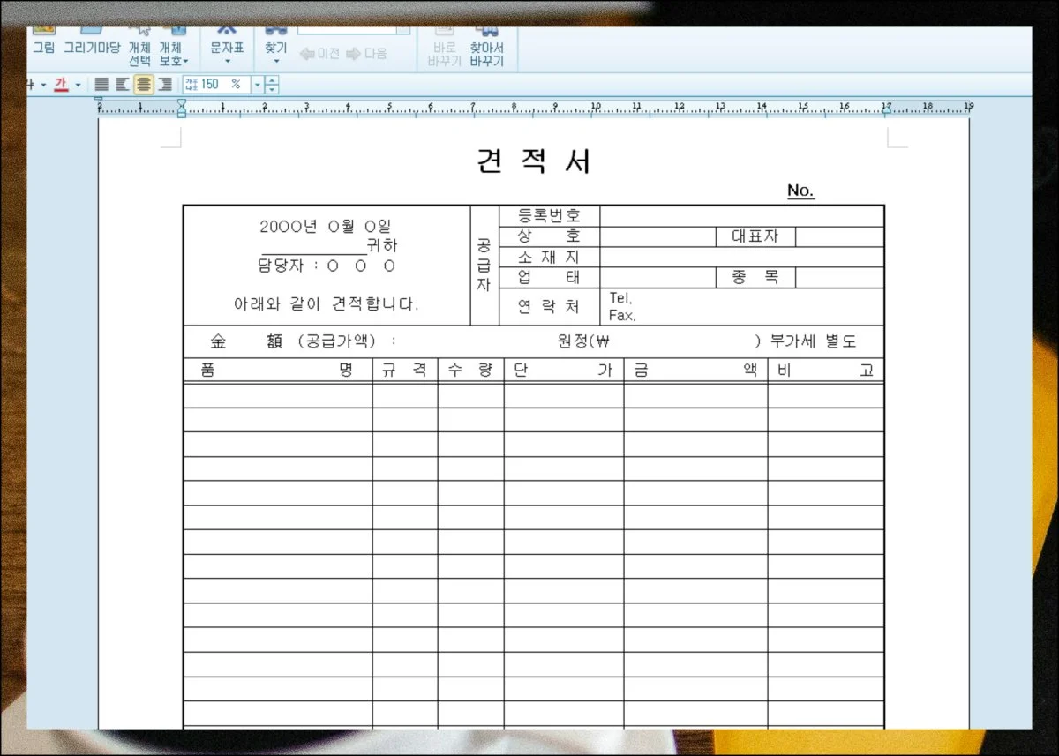Open line spacing 150% dropdown list
The width and height of the screenshot is (1059, 756).
click(x=259, y=85)
